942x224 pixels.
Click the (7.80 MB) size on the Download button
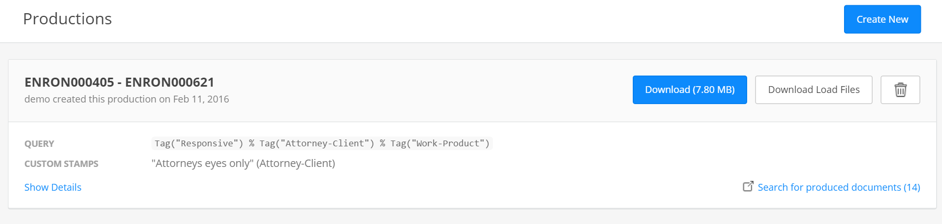(714, 90)
